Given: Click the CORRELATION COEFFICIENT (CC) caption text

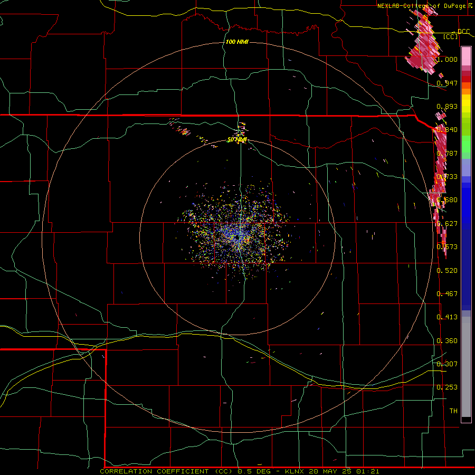Looking at the screenshot, I should [x=166, y=471].
